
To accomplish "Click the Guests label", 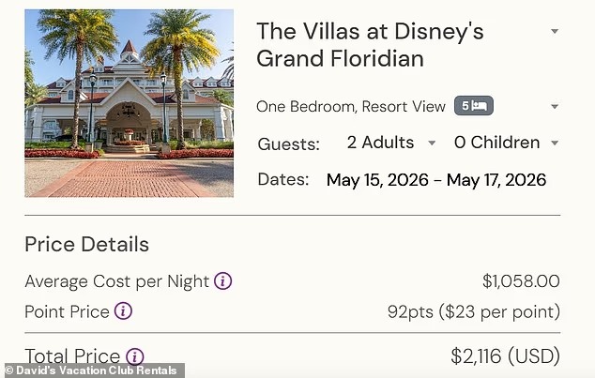I will pos(288,144).
